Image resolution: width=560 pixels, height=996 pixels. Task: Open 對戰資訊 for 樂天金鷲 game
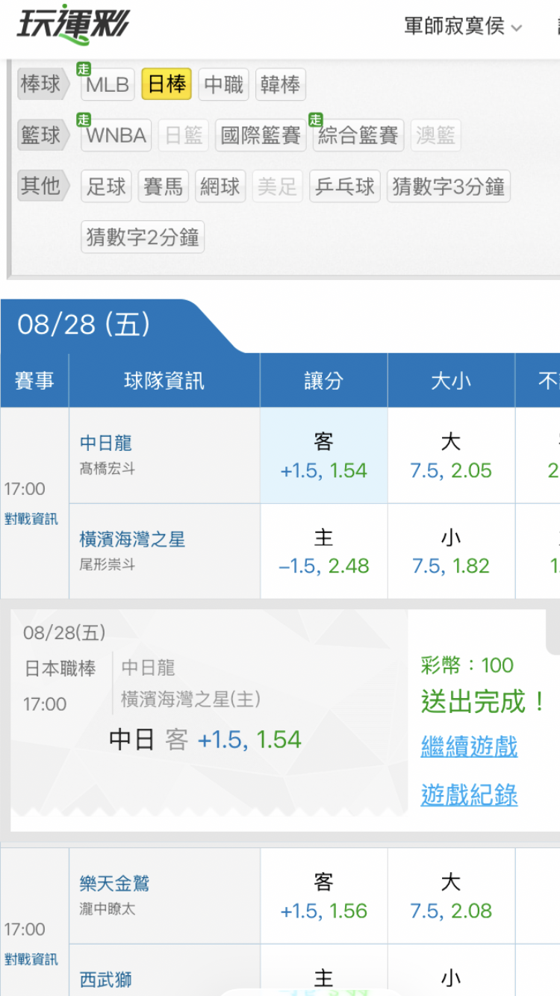pyautogui.click(x=31, y=959)
